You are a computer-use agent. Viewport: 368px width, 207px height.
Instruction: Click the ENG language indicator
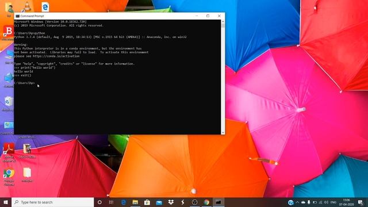[x=333, y=202]
